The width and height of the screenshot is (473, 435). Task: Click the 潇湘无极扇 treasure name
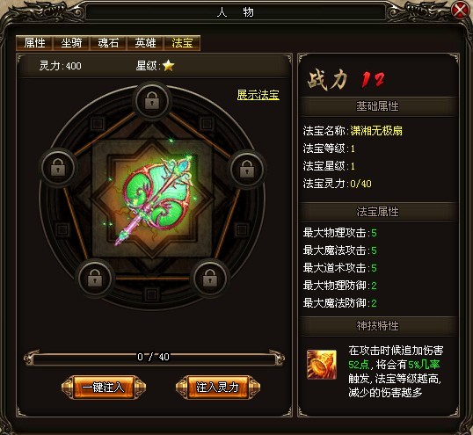click(376, 131)
